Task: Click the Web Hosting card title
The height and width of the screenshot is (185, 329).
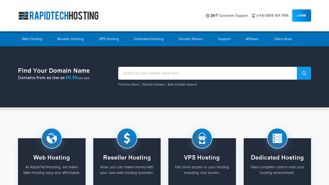Action: 51,158
